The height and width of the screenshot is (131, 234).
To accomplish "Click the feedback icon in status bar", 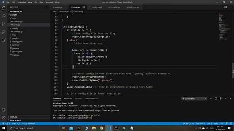I will (x=227, y=123).
